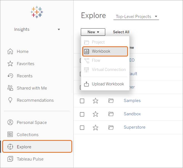The image size is (183, 168).
Task: Click the Flow icon in New menu
Action: point(87,61)
